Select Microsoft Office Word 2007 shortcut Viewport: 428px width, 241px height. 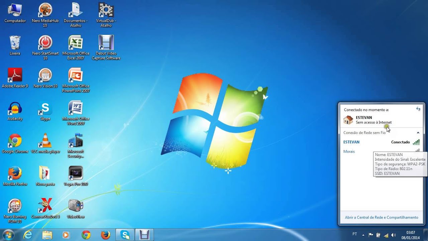(76, 113)
